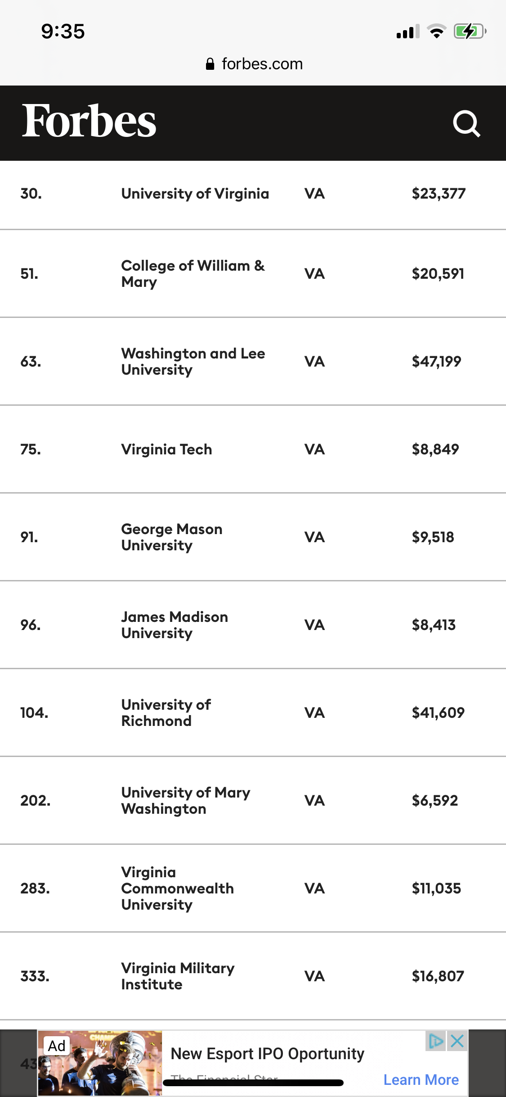506x1097 pixels.
Task: Open the University of Virginia row
Action: pos(195,194)
